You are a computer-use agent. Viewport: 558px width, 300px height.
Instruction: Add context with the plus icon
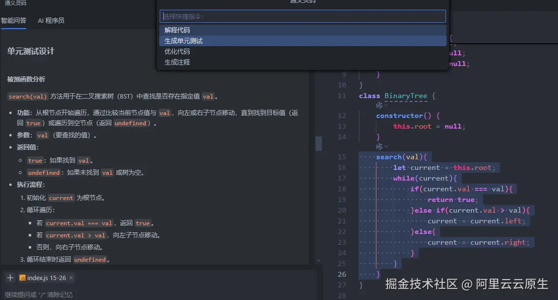[10, 278]
